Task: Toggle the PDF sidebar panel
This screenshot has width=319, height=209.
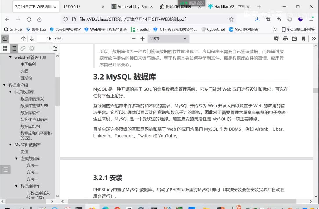Action: click(x=5, y=39)
